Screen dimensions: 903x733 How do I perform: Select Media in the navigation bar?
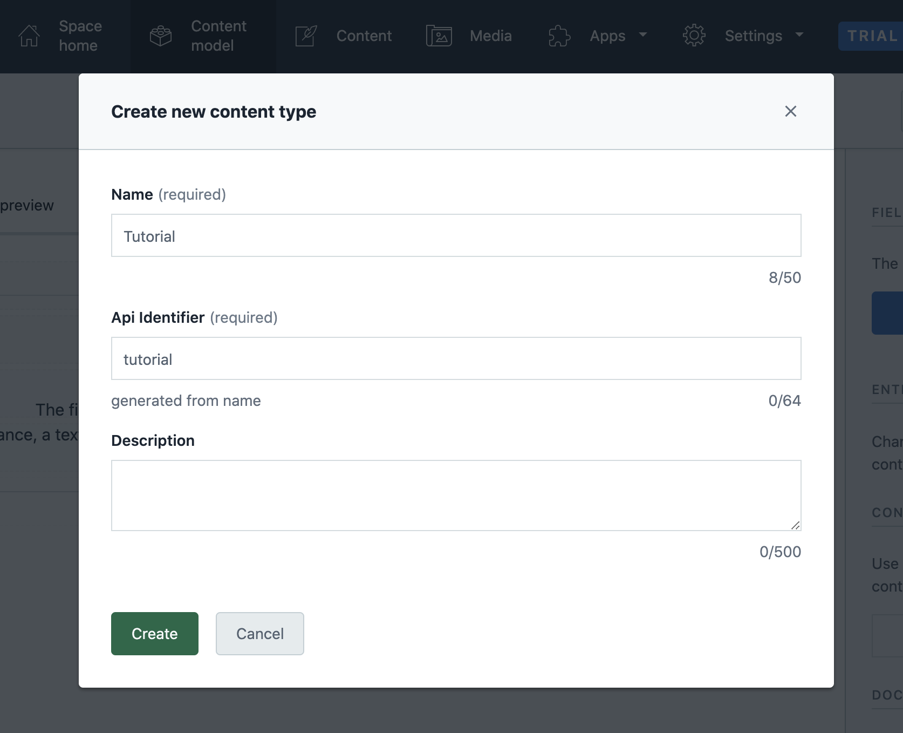tap(490, 36)
